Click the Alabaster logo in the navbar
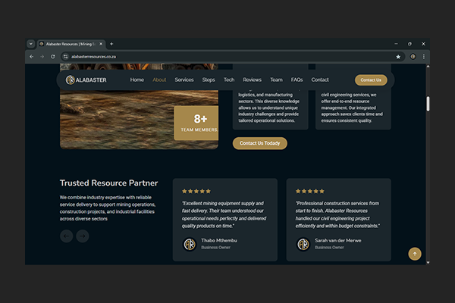The image size is (455, 303). (x=86, y=80)
